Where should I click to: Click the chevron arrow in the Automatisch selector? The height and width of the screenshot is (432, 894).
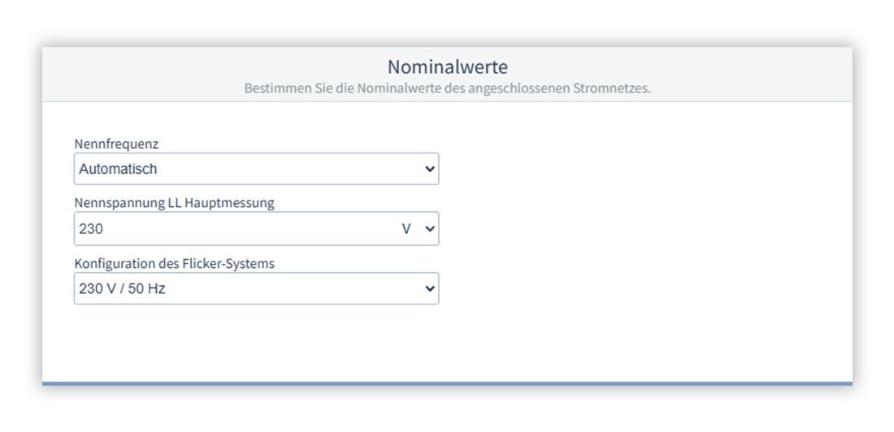(x=430, y=170)
